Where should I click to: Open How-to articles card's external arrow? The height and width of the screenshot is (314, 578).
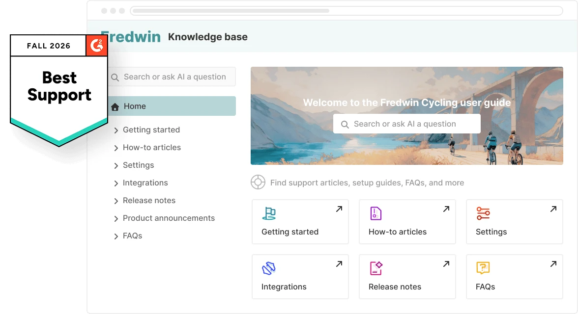[x=446, y=209]
